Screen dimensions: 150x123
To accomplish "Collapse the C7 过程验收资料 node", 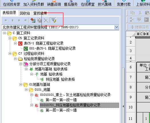I will pyautogui.click(x=10, y=53).
